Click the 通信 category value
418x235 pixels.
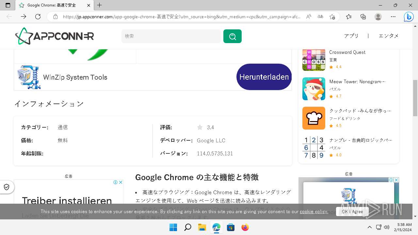point(63,127)
